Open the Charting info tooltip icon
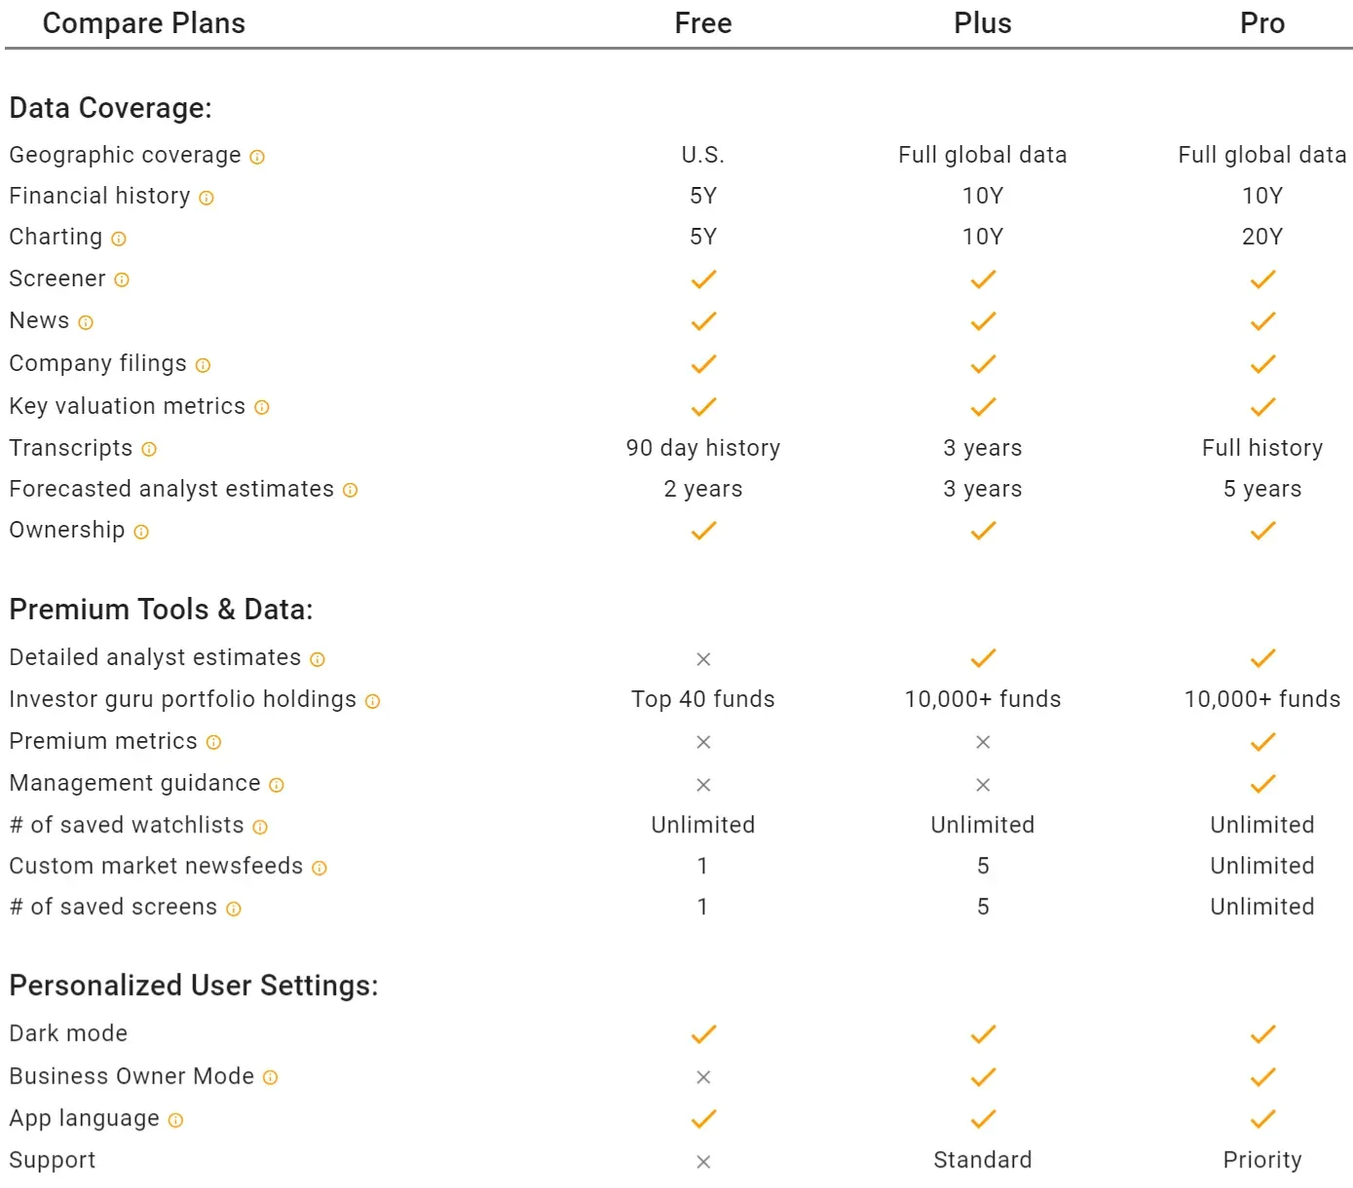The height and width of the screenshot is (1188, 1353). [119, 239]
